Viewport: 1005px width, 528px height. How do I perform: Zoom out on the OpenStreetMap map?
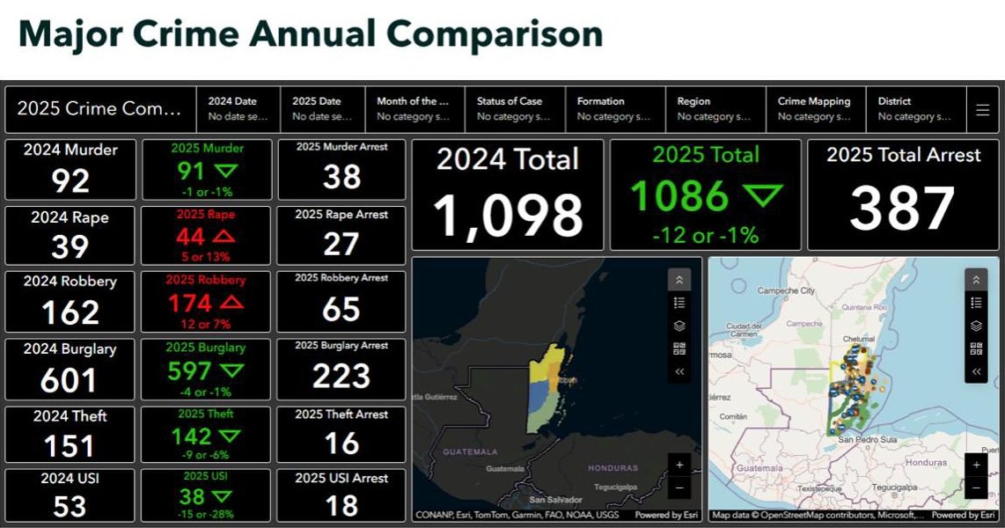pos(976,487)
